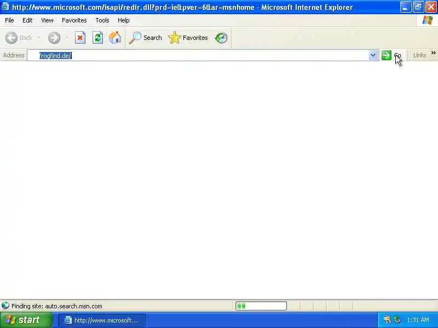Image resolution: width=438 pixels, height=328 pixels.
Task: Open the Help menu
Action: 124,20
